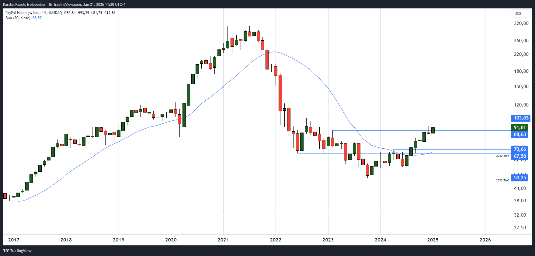Select the 88,63 horizontal line label

(519, 134)
